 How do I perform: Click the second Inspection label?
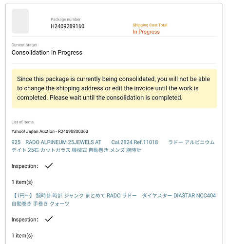click(x=25, y=220)
